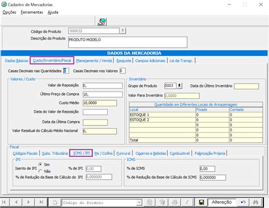Viewport: 269px width, 208px height.
Task: Click the italic I icon in bottom toolbar
Action: click(x=187, y=202)
